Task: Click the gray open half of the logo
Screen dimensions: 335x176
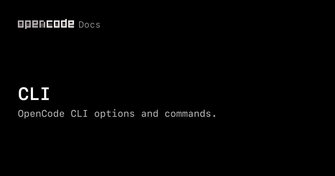Action: click(32, 25)
